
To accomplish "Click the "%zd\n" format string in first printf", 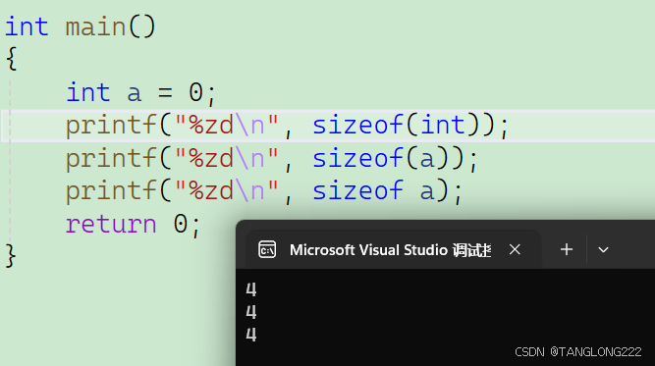I will [227, 125].
